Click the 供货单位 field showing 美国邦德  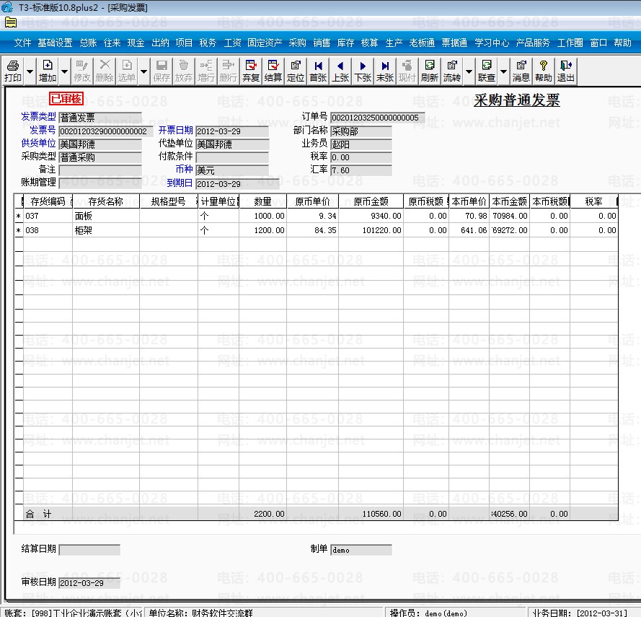click(x=100, y=144)
